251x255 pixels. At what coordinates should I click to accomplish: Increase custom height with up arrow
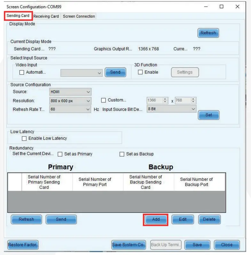point(193,99)
